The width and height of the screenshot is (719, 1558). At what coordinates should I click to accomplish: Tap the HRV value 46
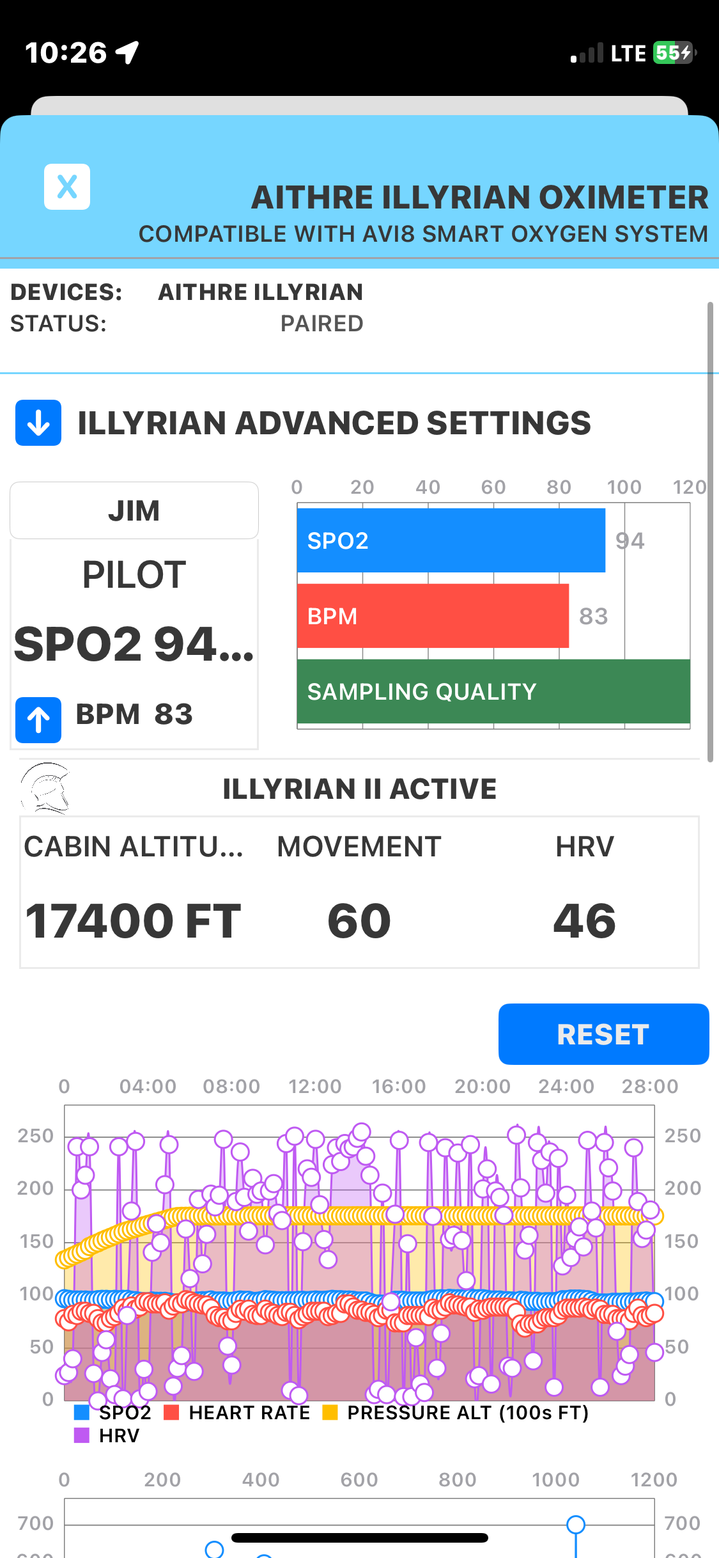[x=584, y=921]
